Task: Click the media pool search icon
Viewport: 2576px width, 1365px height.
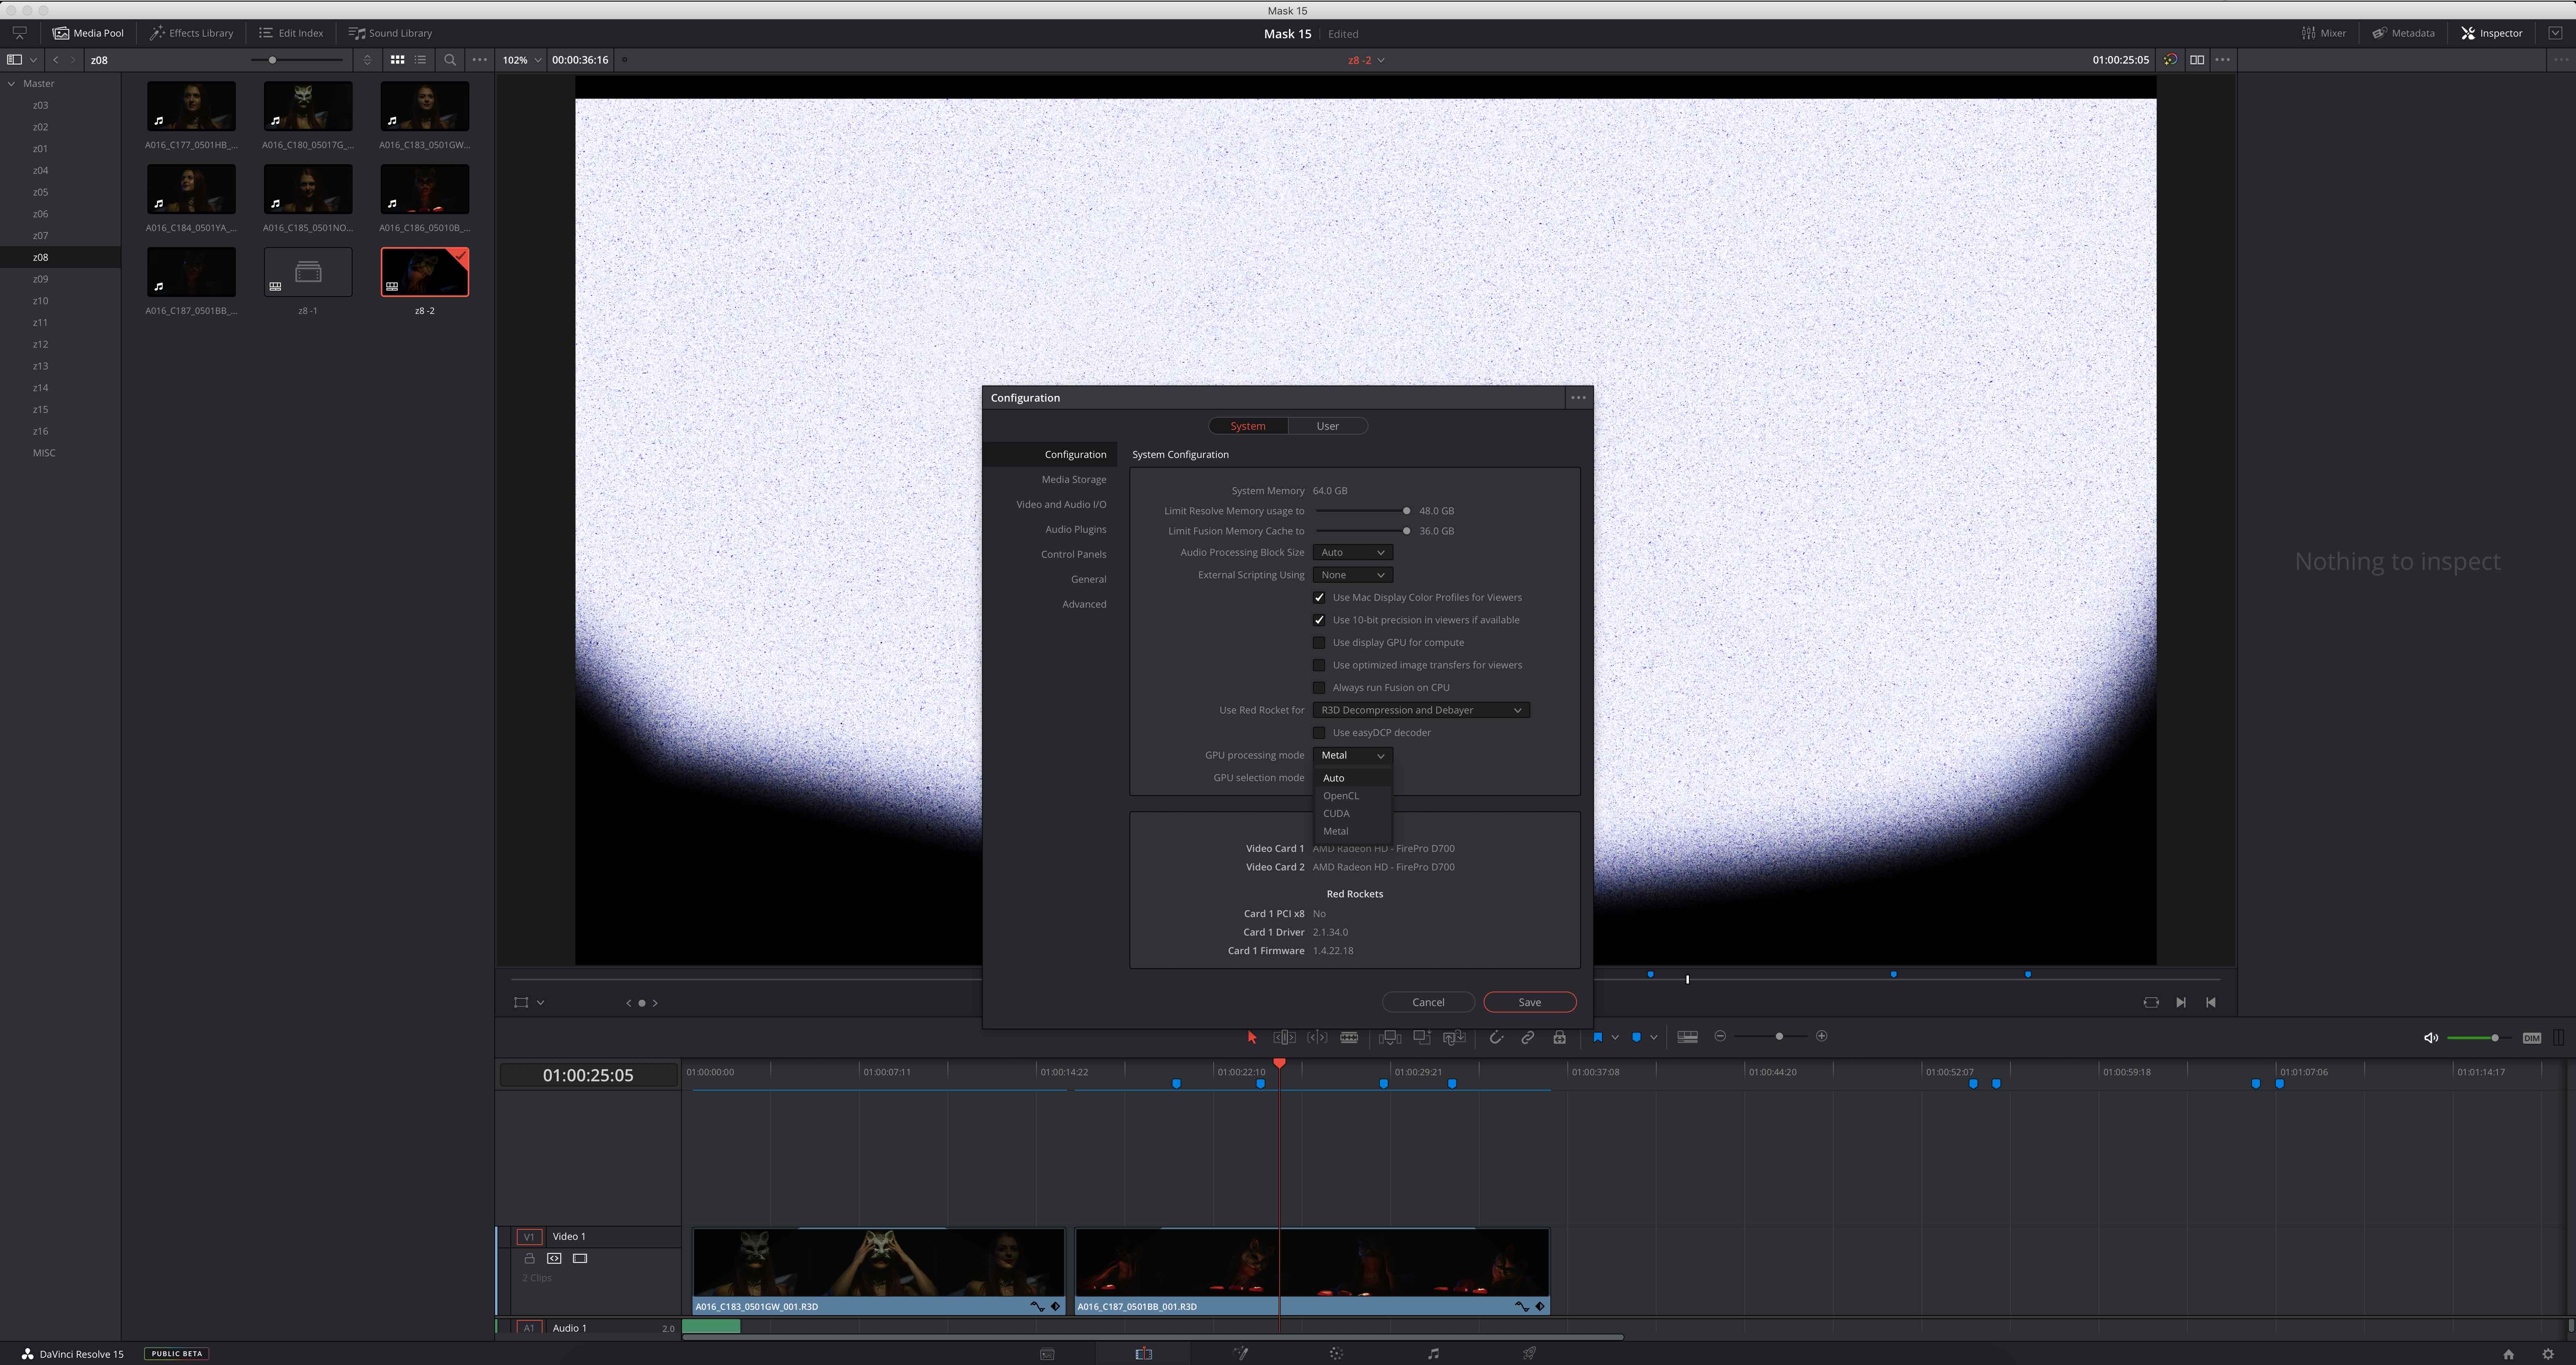Action: click(450, 60)
